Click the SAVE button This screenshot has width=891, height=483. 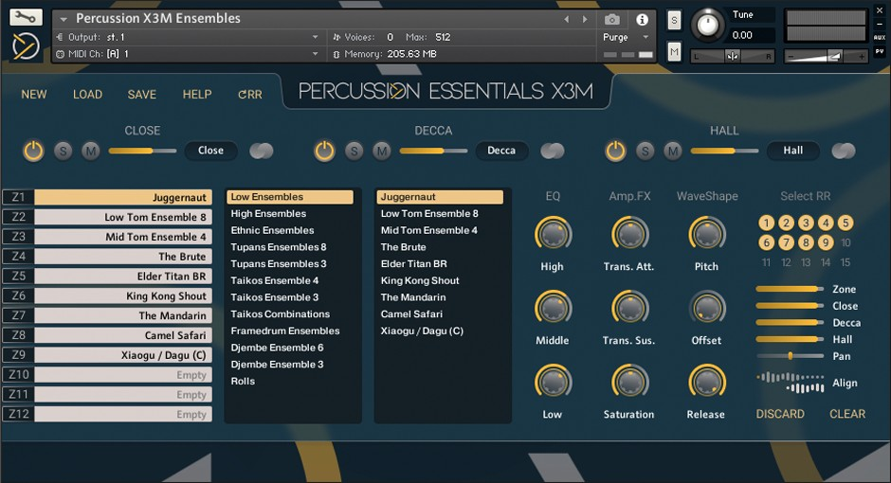(142, 95)
